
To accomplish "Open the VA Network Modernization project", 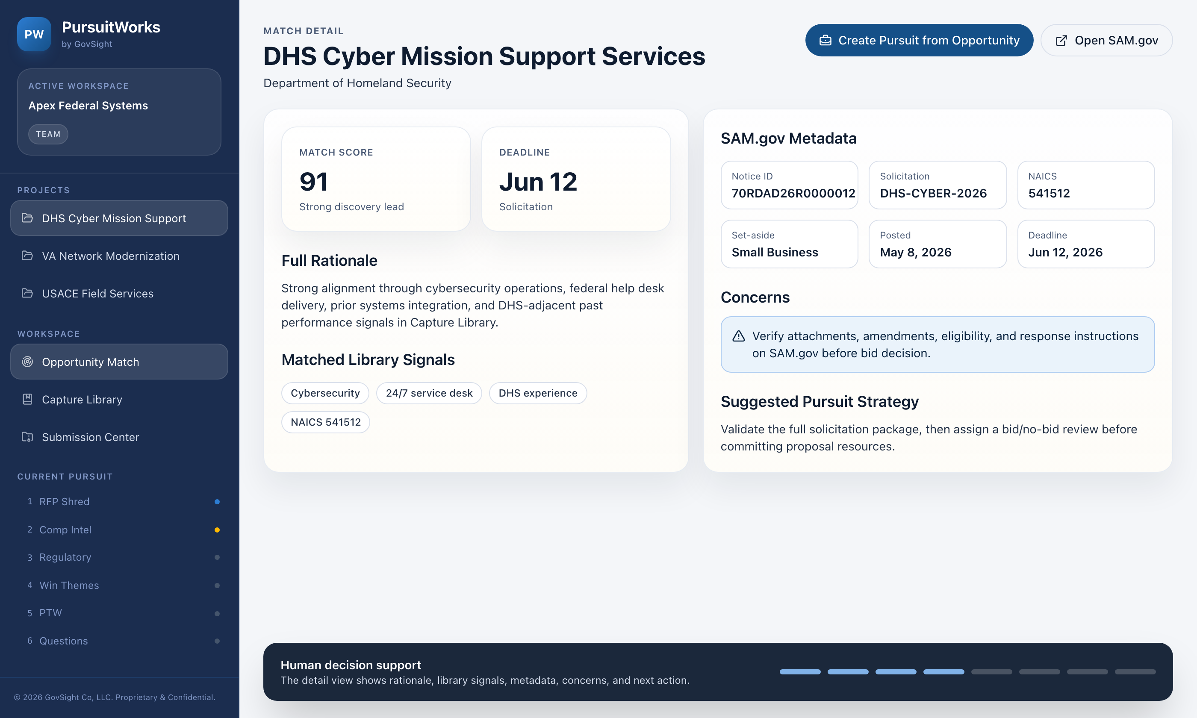I will point(119,256).
